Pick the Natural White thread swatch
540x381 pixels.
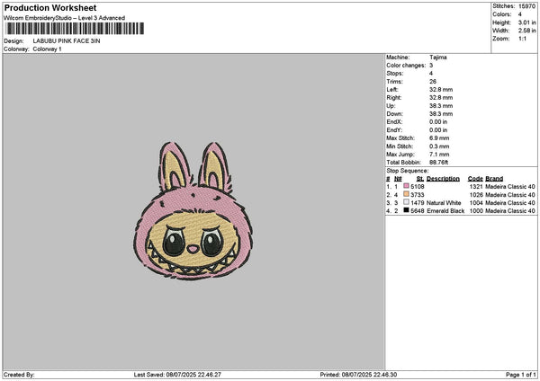pyautogui.click(x=406, y=202)
